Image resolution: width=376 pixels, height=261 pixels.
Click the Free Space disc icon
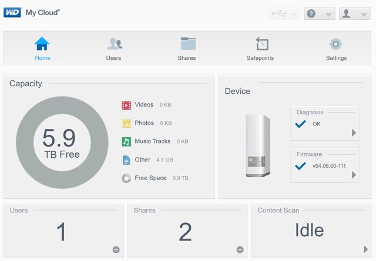[126, 178]
